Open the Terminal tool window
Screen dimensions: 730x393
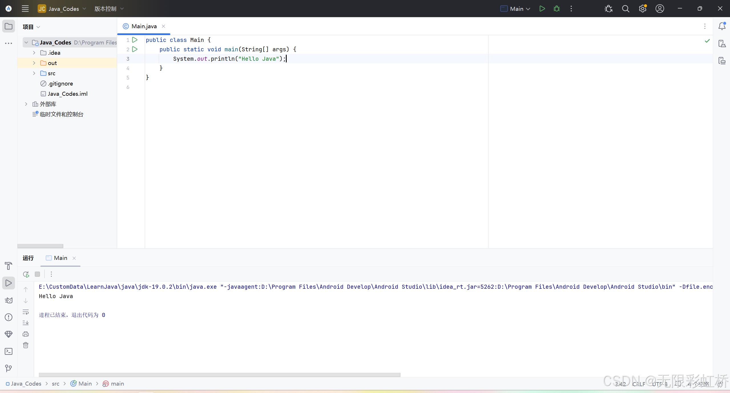pyautogui.click(x=9, y=351)
